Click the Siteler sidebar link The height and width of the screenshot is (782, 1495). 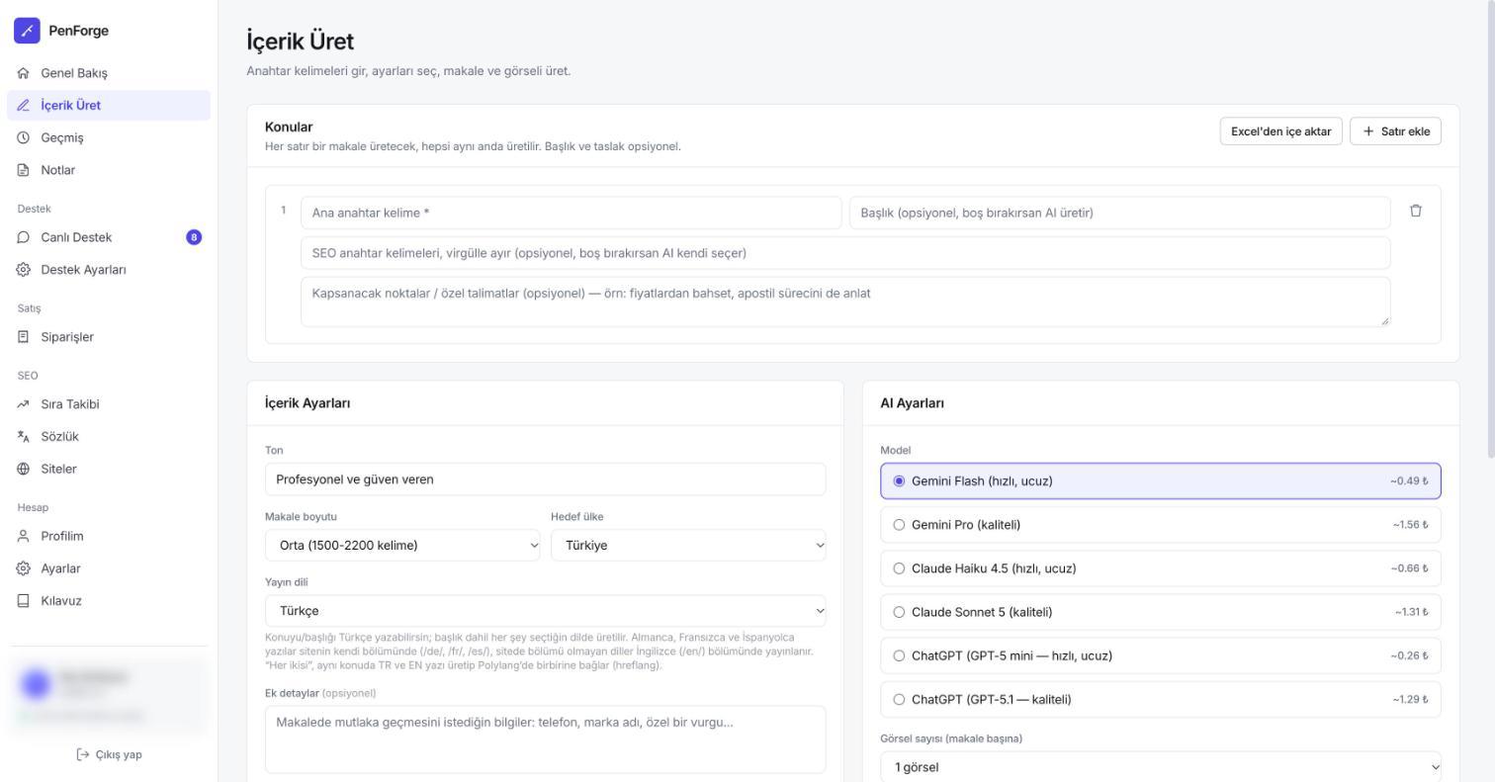(109, 470)
